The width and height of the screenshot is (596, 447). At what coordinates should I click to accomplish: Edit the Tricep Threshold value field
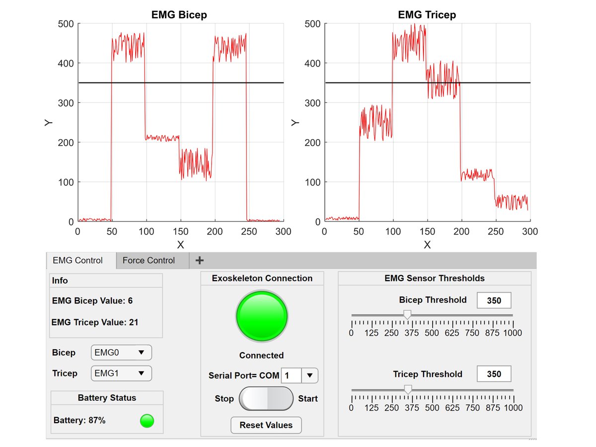click(x=494, y=374)
